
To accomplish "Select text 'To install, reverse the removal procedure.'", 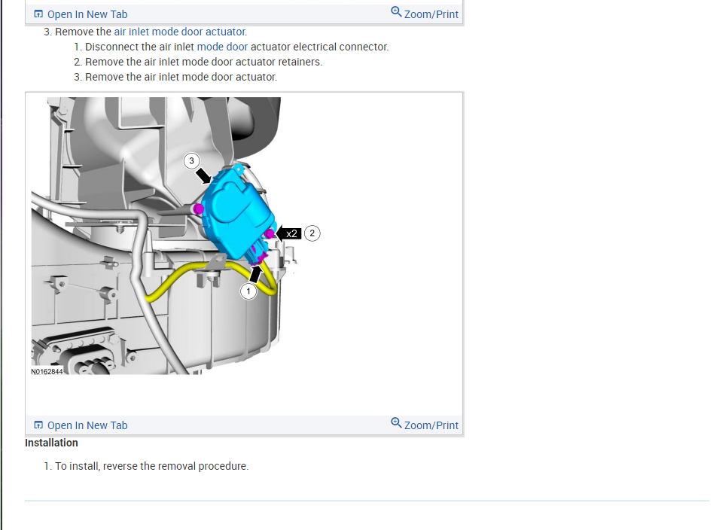I will click(x=152, y=466).
